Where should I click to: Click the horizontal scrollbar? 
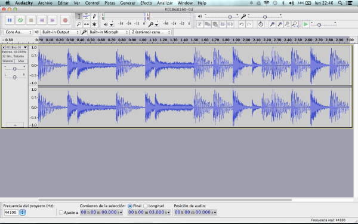(165, 200)
